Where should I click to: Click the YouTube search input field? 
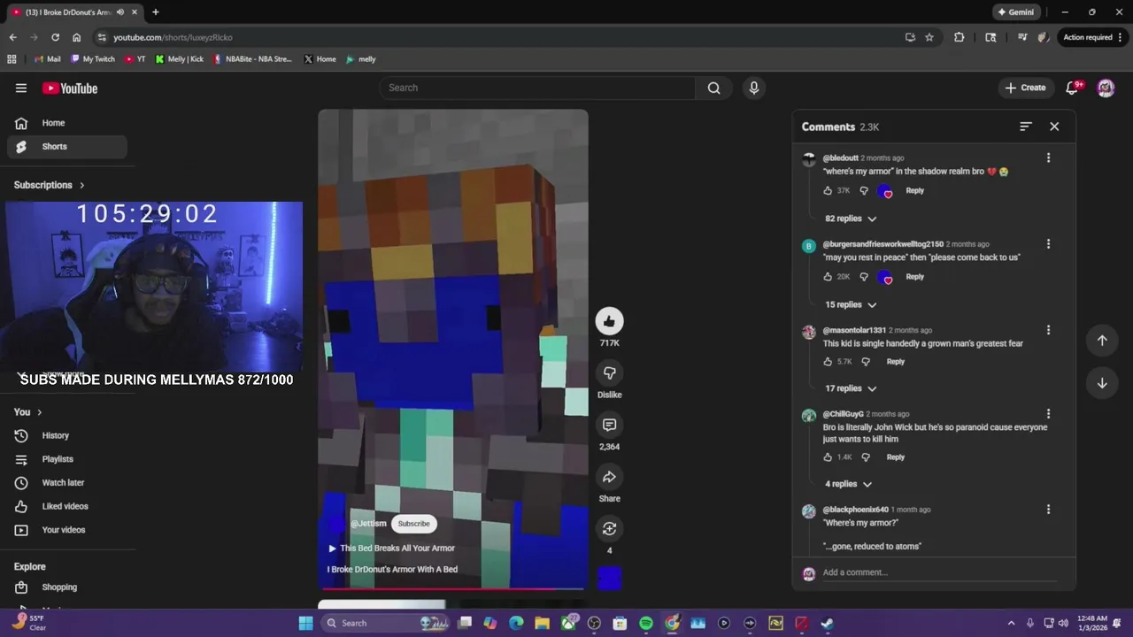(x=537, y=88)
